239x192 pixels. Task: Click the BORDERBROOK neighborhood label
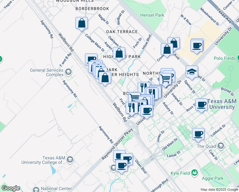tap(92, 9)
